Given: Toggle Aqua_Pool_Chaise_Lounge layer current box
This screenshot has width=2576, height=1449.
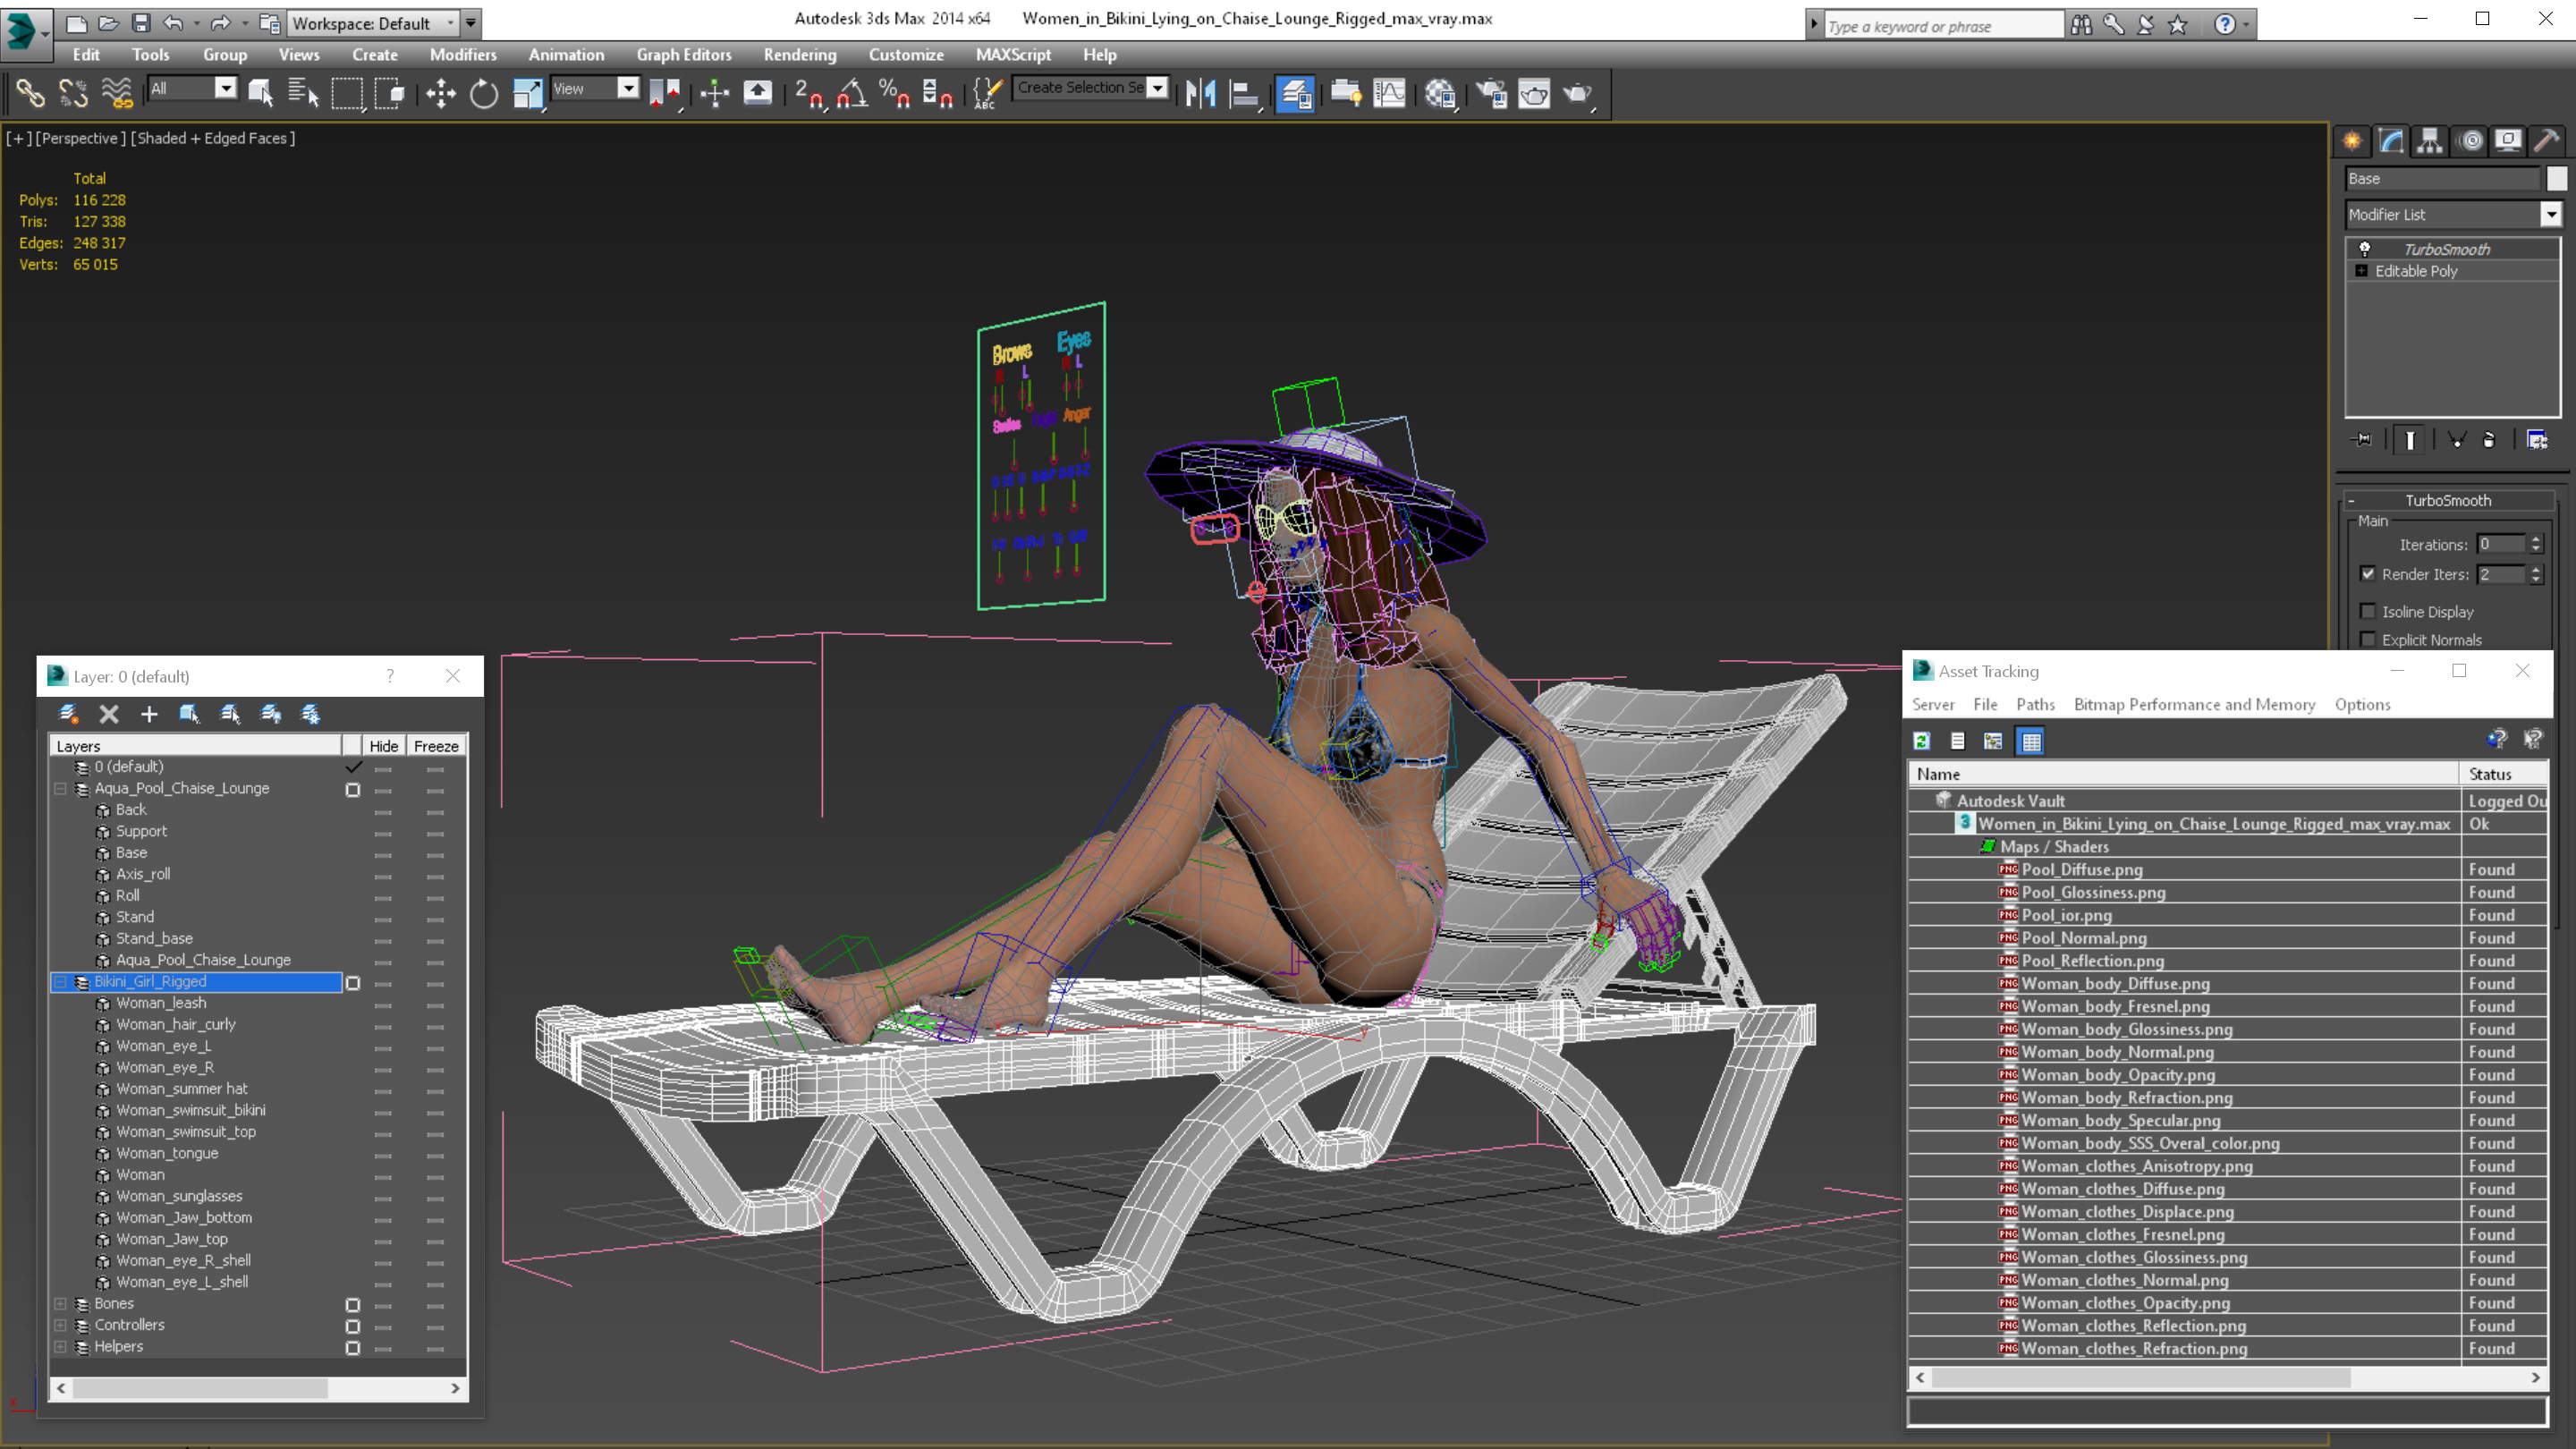Looking at the screenshot, I should [353, 790].
